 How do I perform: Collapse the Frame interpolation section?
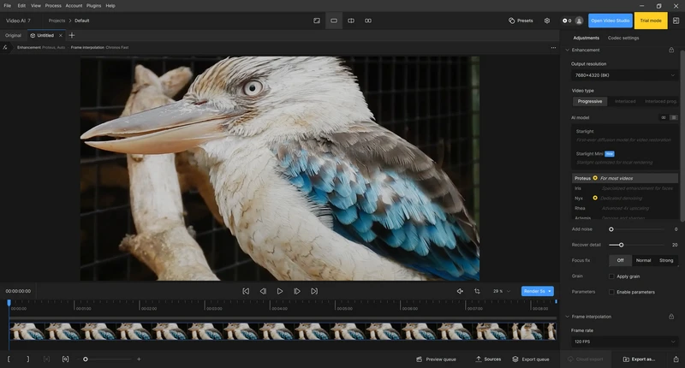[x=568, y=317]
